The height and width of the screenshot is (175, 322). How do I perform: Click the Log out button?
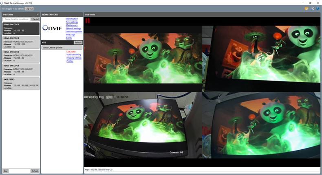[29, 9]
